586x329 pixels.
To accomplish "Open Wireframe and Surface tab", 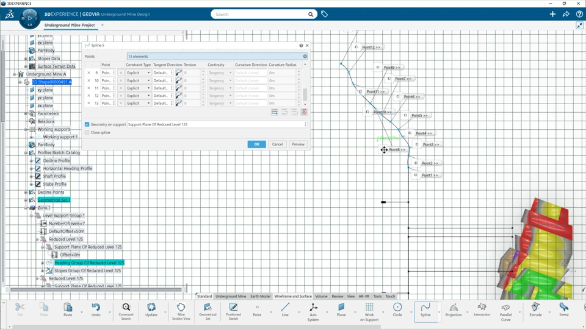I will (292, 296).
